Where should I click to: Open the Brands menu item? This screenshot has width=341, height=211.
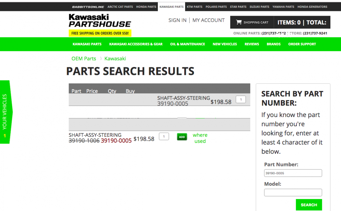(273, 44)
